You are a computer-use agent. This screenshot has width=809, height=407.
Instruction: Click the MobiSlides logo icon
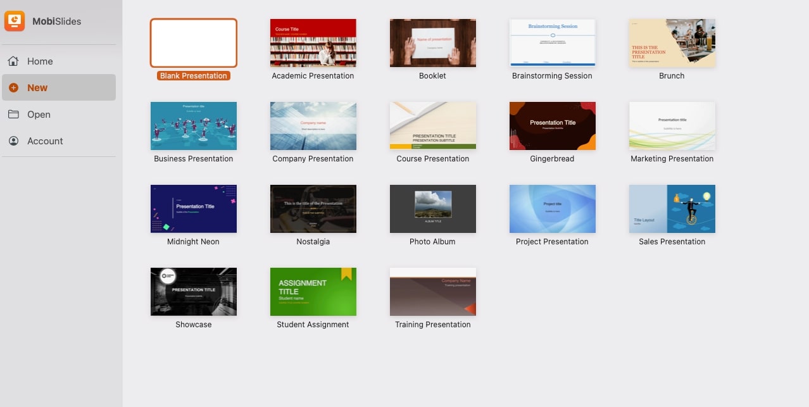pos(14,21)
